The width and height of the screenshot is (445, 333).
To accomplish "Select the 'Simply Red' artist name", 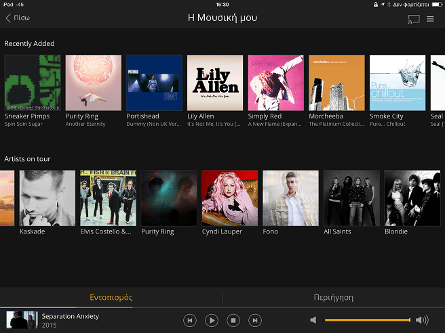I will (265, 116).
